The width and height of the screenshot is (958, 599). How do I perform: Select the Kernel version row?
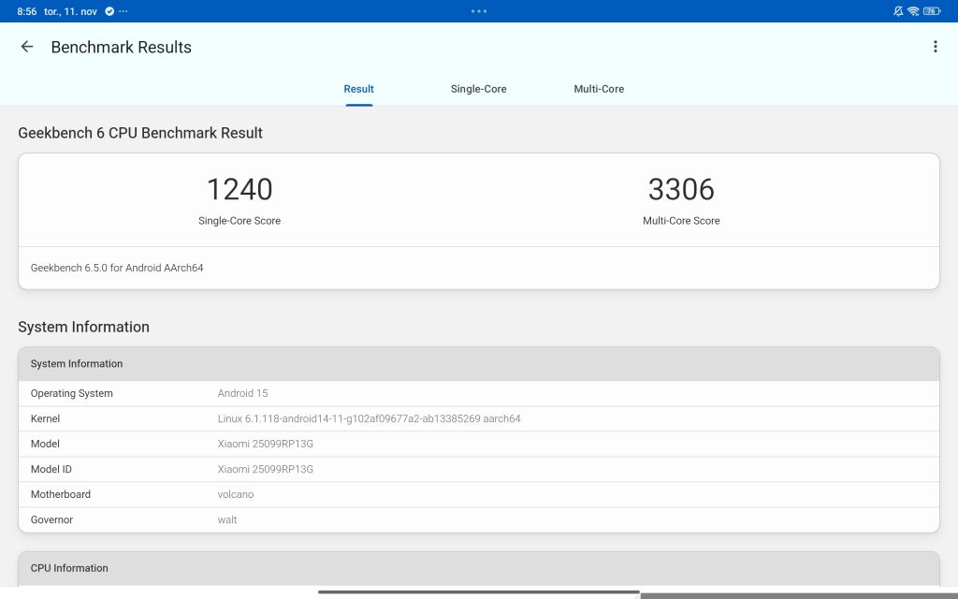478,418
